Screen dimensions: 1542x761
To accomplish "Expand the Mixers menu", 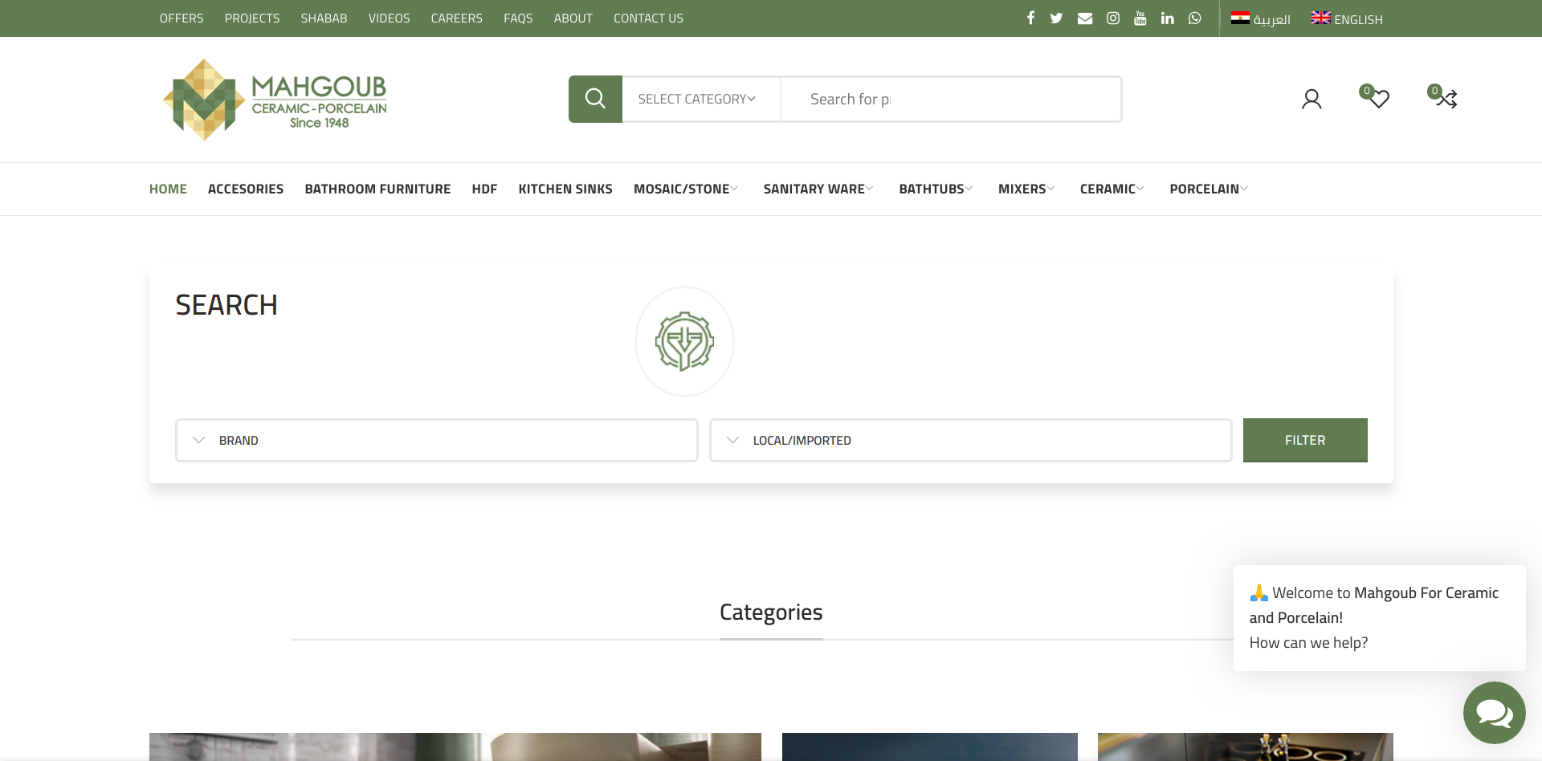I will (1026, 189).
